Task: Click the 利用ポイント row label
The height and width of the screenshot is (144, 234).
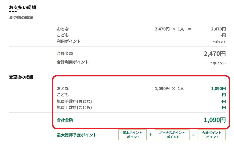Action: (x=69, y=41)
